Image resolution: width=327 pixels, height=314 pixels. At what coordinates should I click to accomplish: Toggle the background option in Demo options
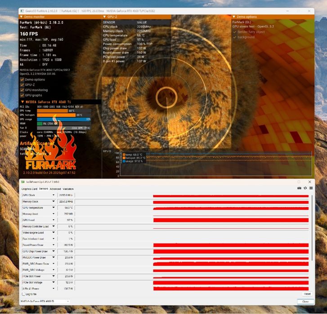235,37
